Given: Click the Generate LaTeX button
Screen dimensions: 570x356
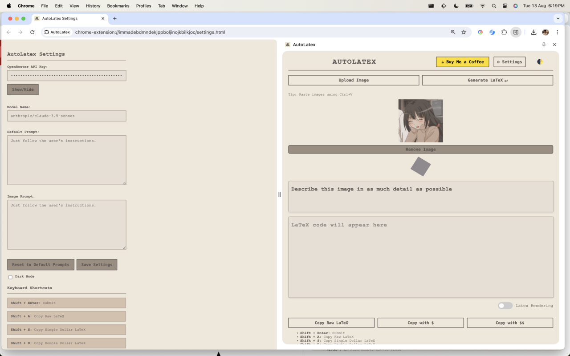Looking at the screenshot, I should [x=487, y=80].
